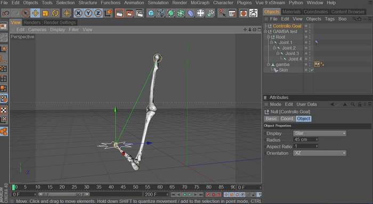373x204 pixels.
Task: Add a Cube primitive object
Action: click(x=151, y=13)
